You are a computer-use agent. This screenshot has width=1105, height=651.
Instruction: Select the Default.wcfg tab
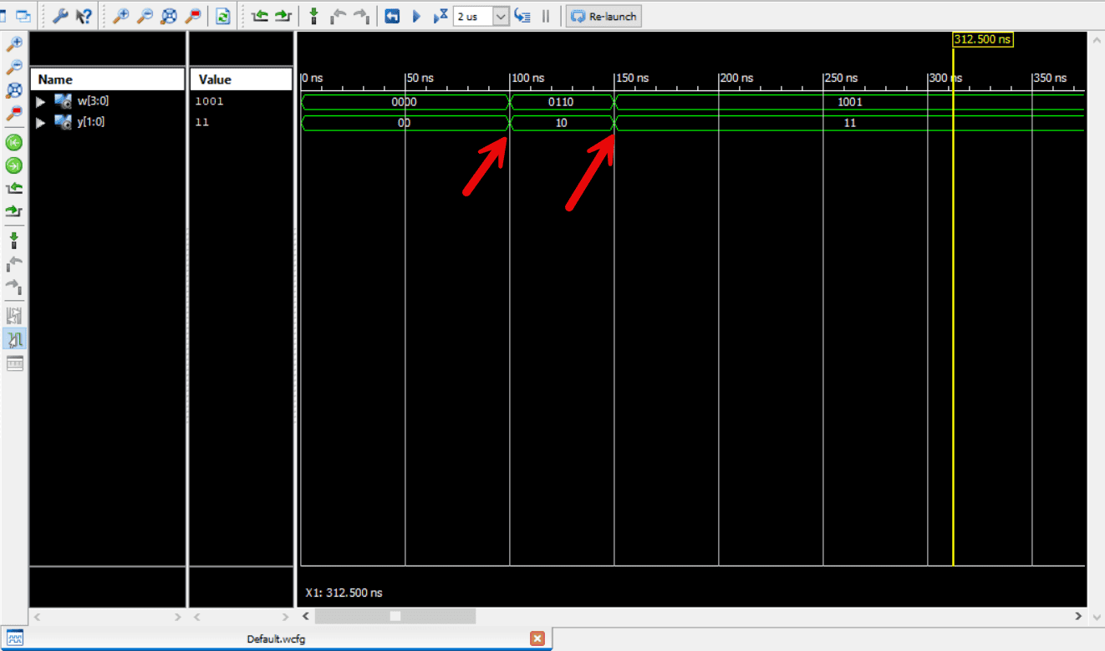pos(276,638)
